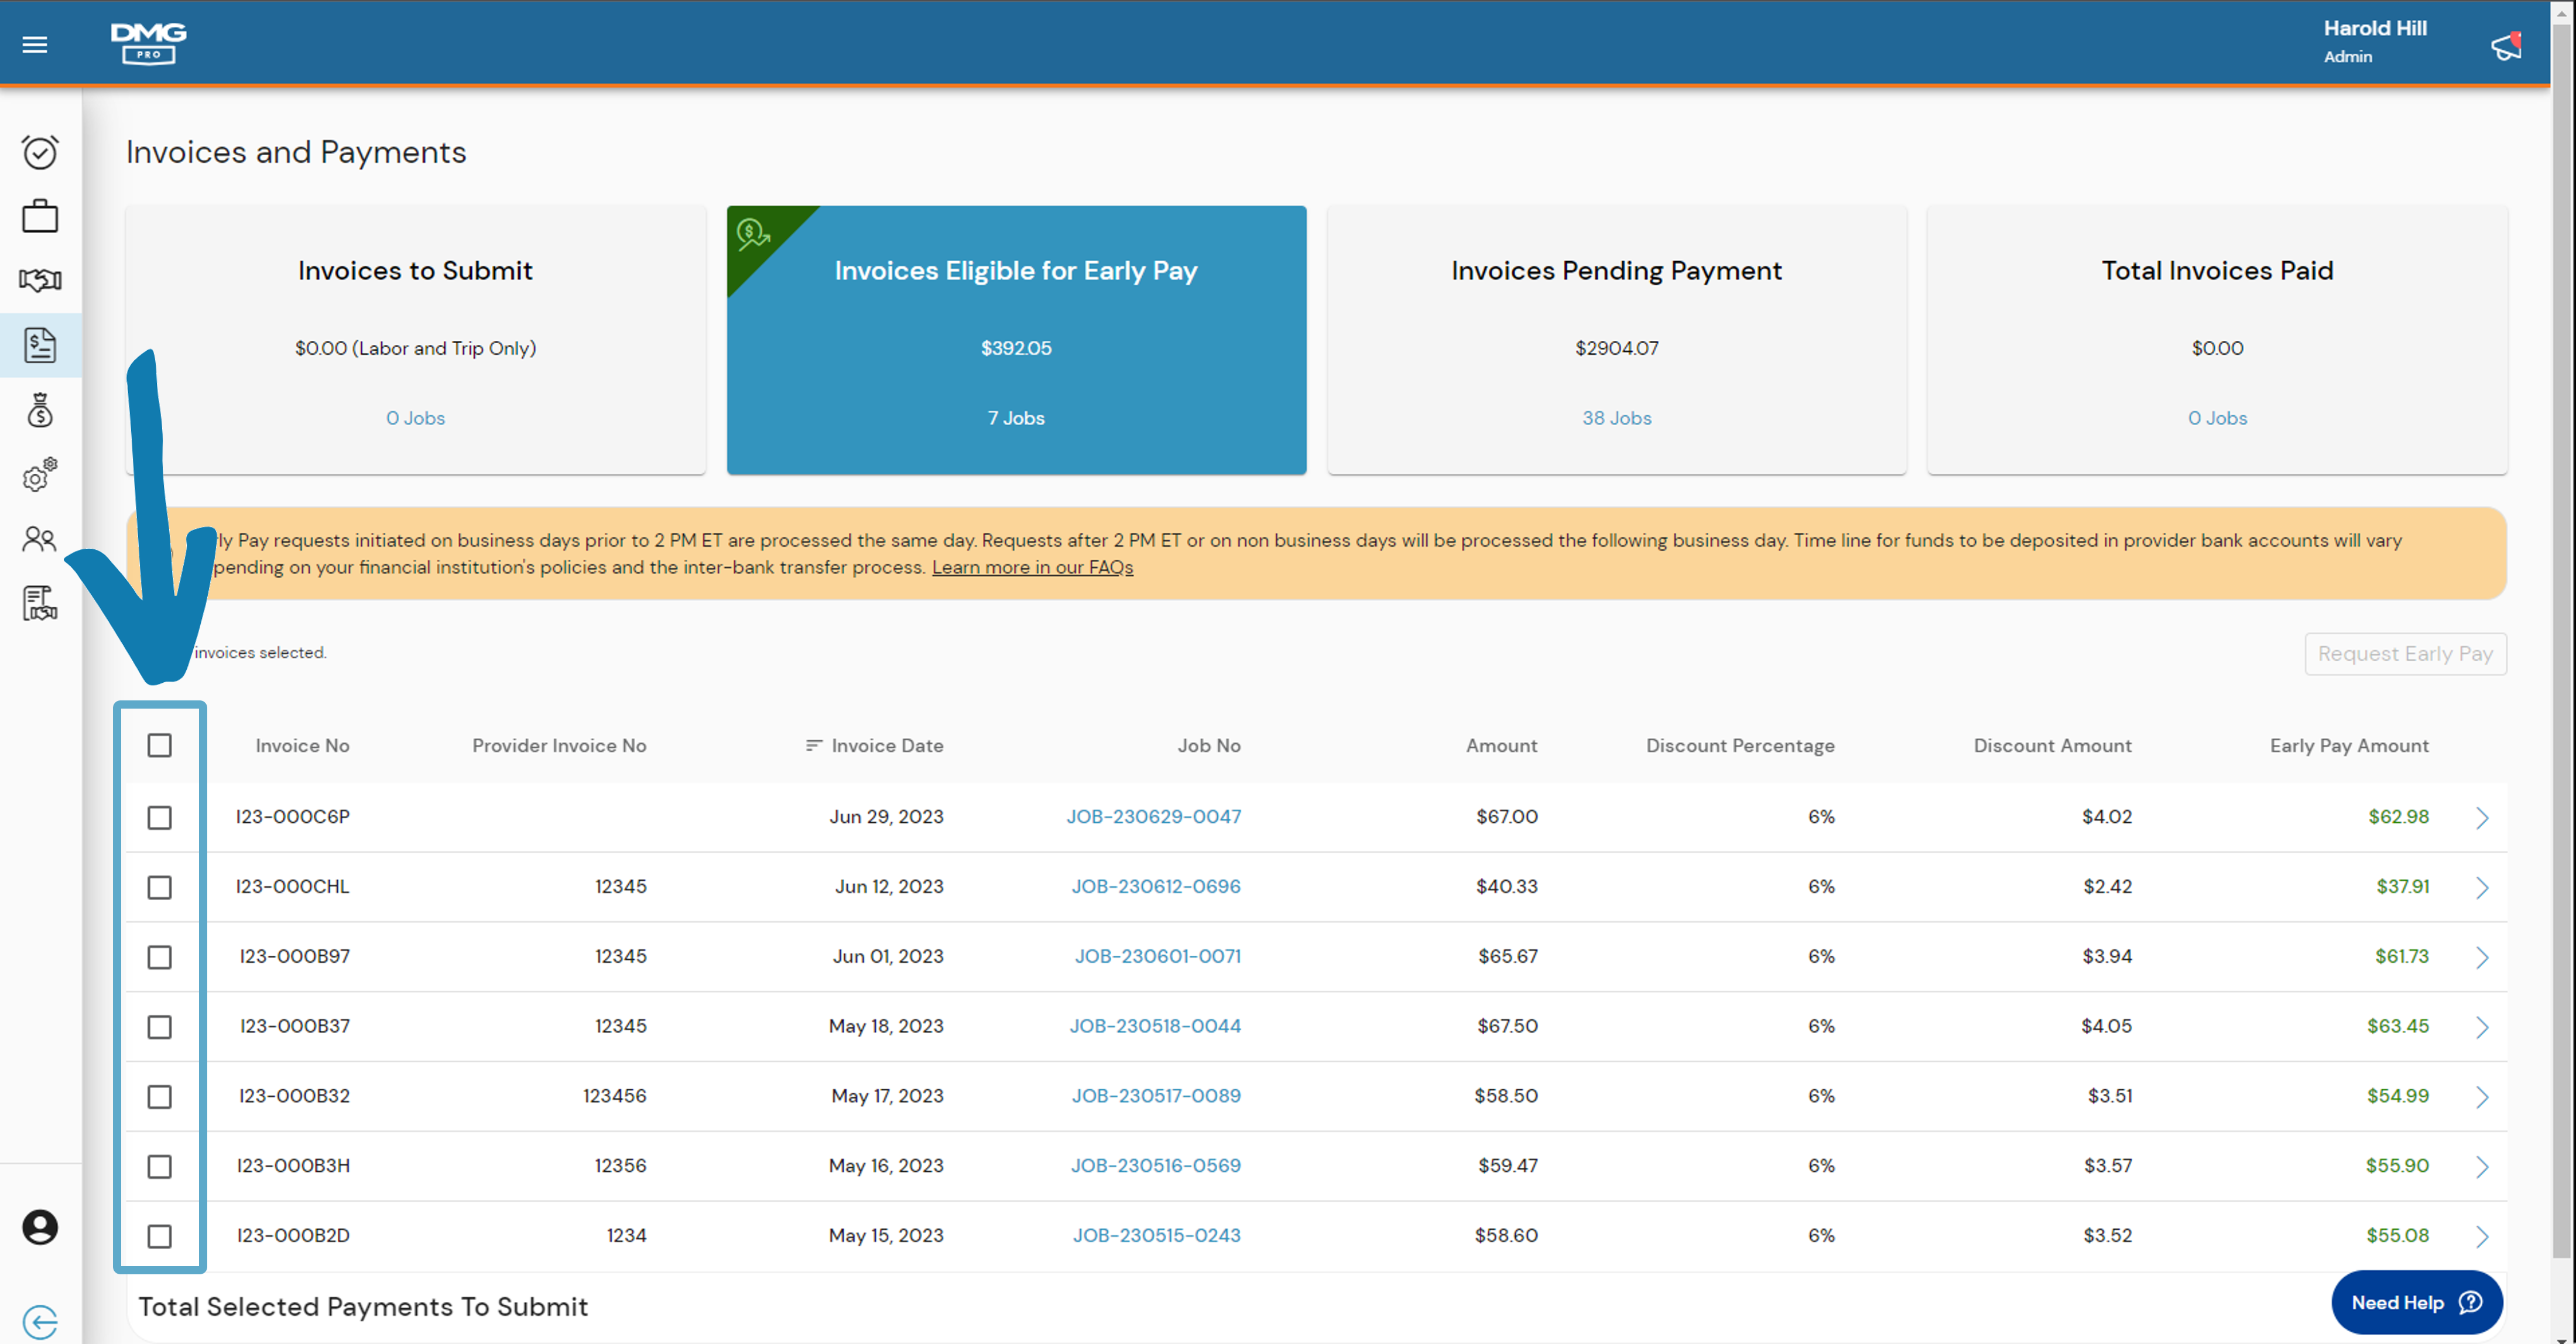
Task: Select the checkbox for invoice I23-000B2D
Action: (160, 1236)
